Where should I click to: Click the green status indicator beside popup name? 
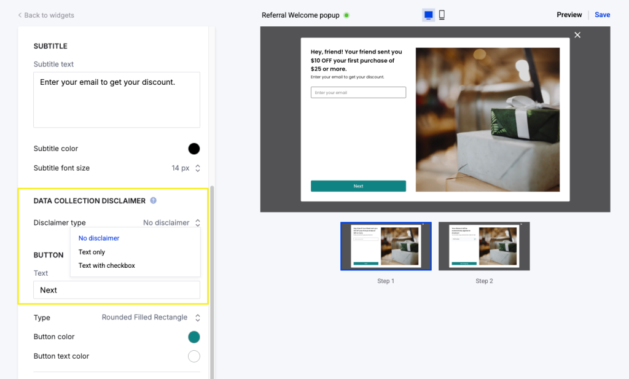(346, 15)
